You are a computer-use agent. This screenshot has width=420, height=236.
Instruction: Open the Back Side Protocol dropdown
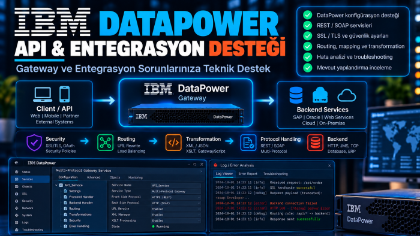(x=176, y=203)
